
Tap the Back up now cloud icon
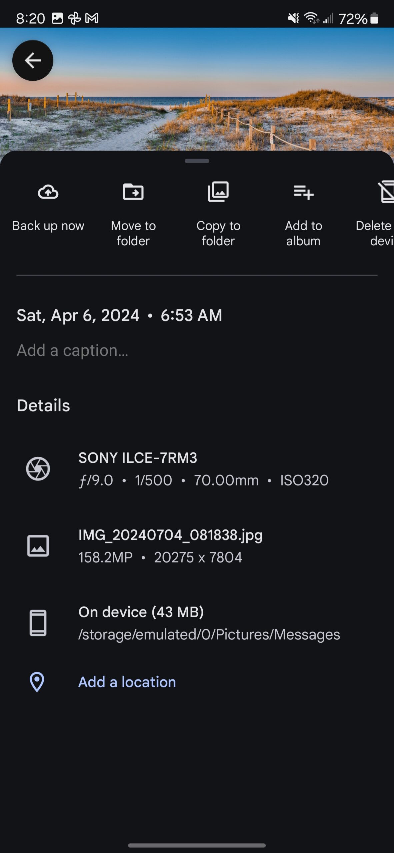pos(48,192)
